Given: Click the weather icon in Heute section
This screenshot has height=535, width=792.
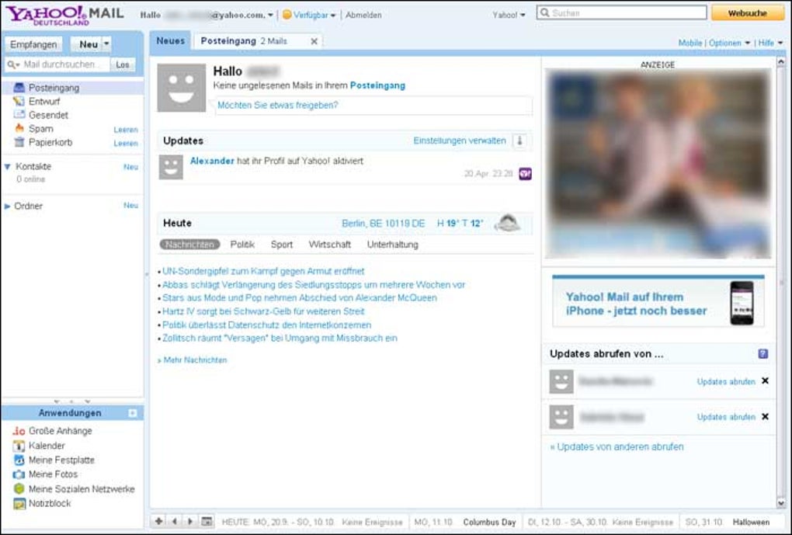Looking at the screenshot, I should pos(508,222).
